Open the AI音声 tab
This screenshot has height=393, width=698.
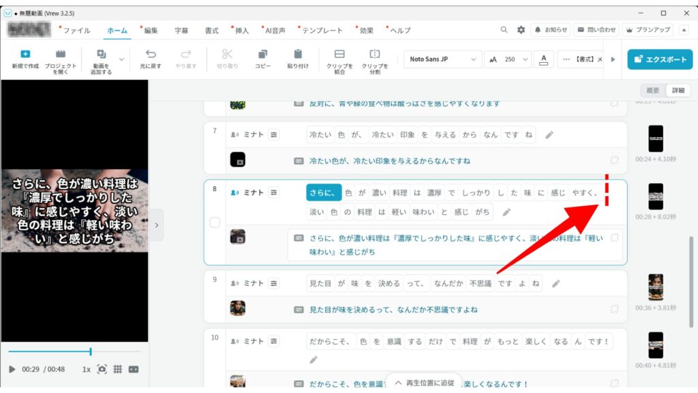point(274,31)
